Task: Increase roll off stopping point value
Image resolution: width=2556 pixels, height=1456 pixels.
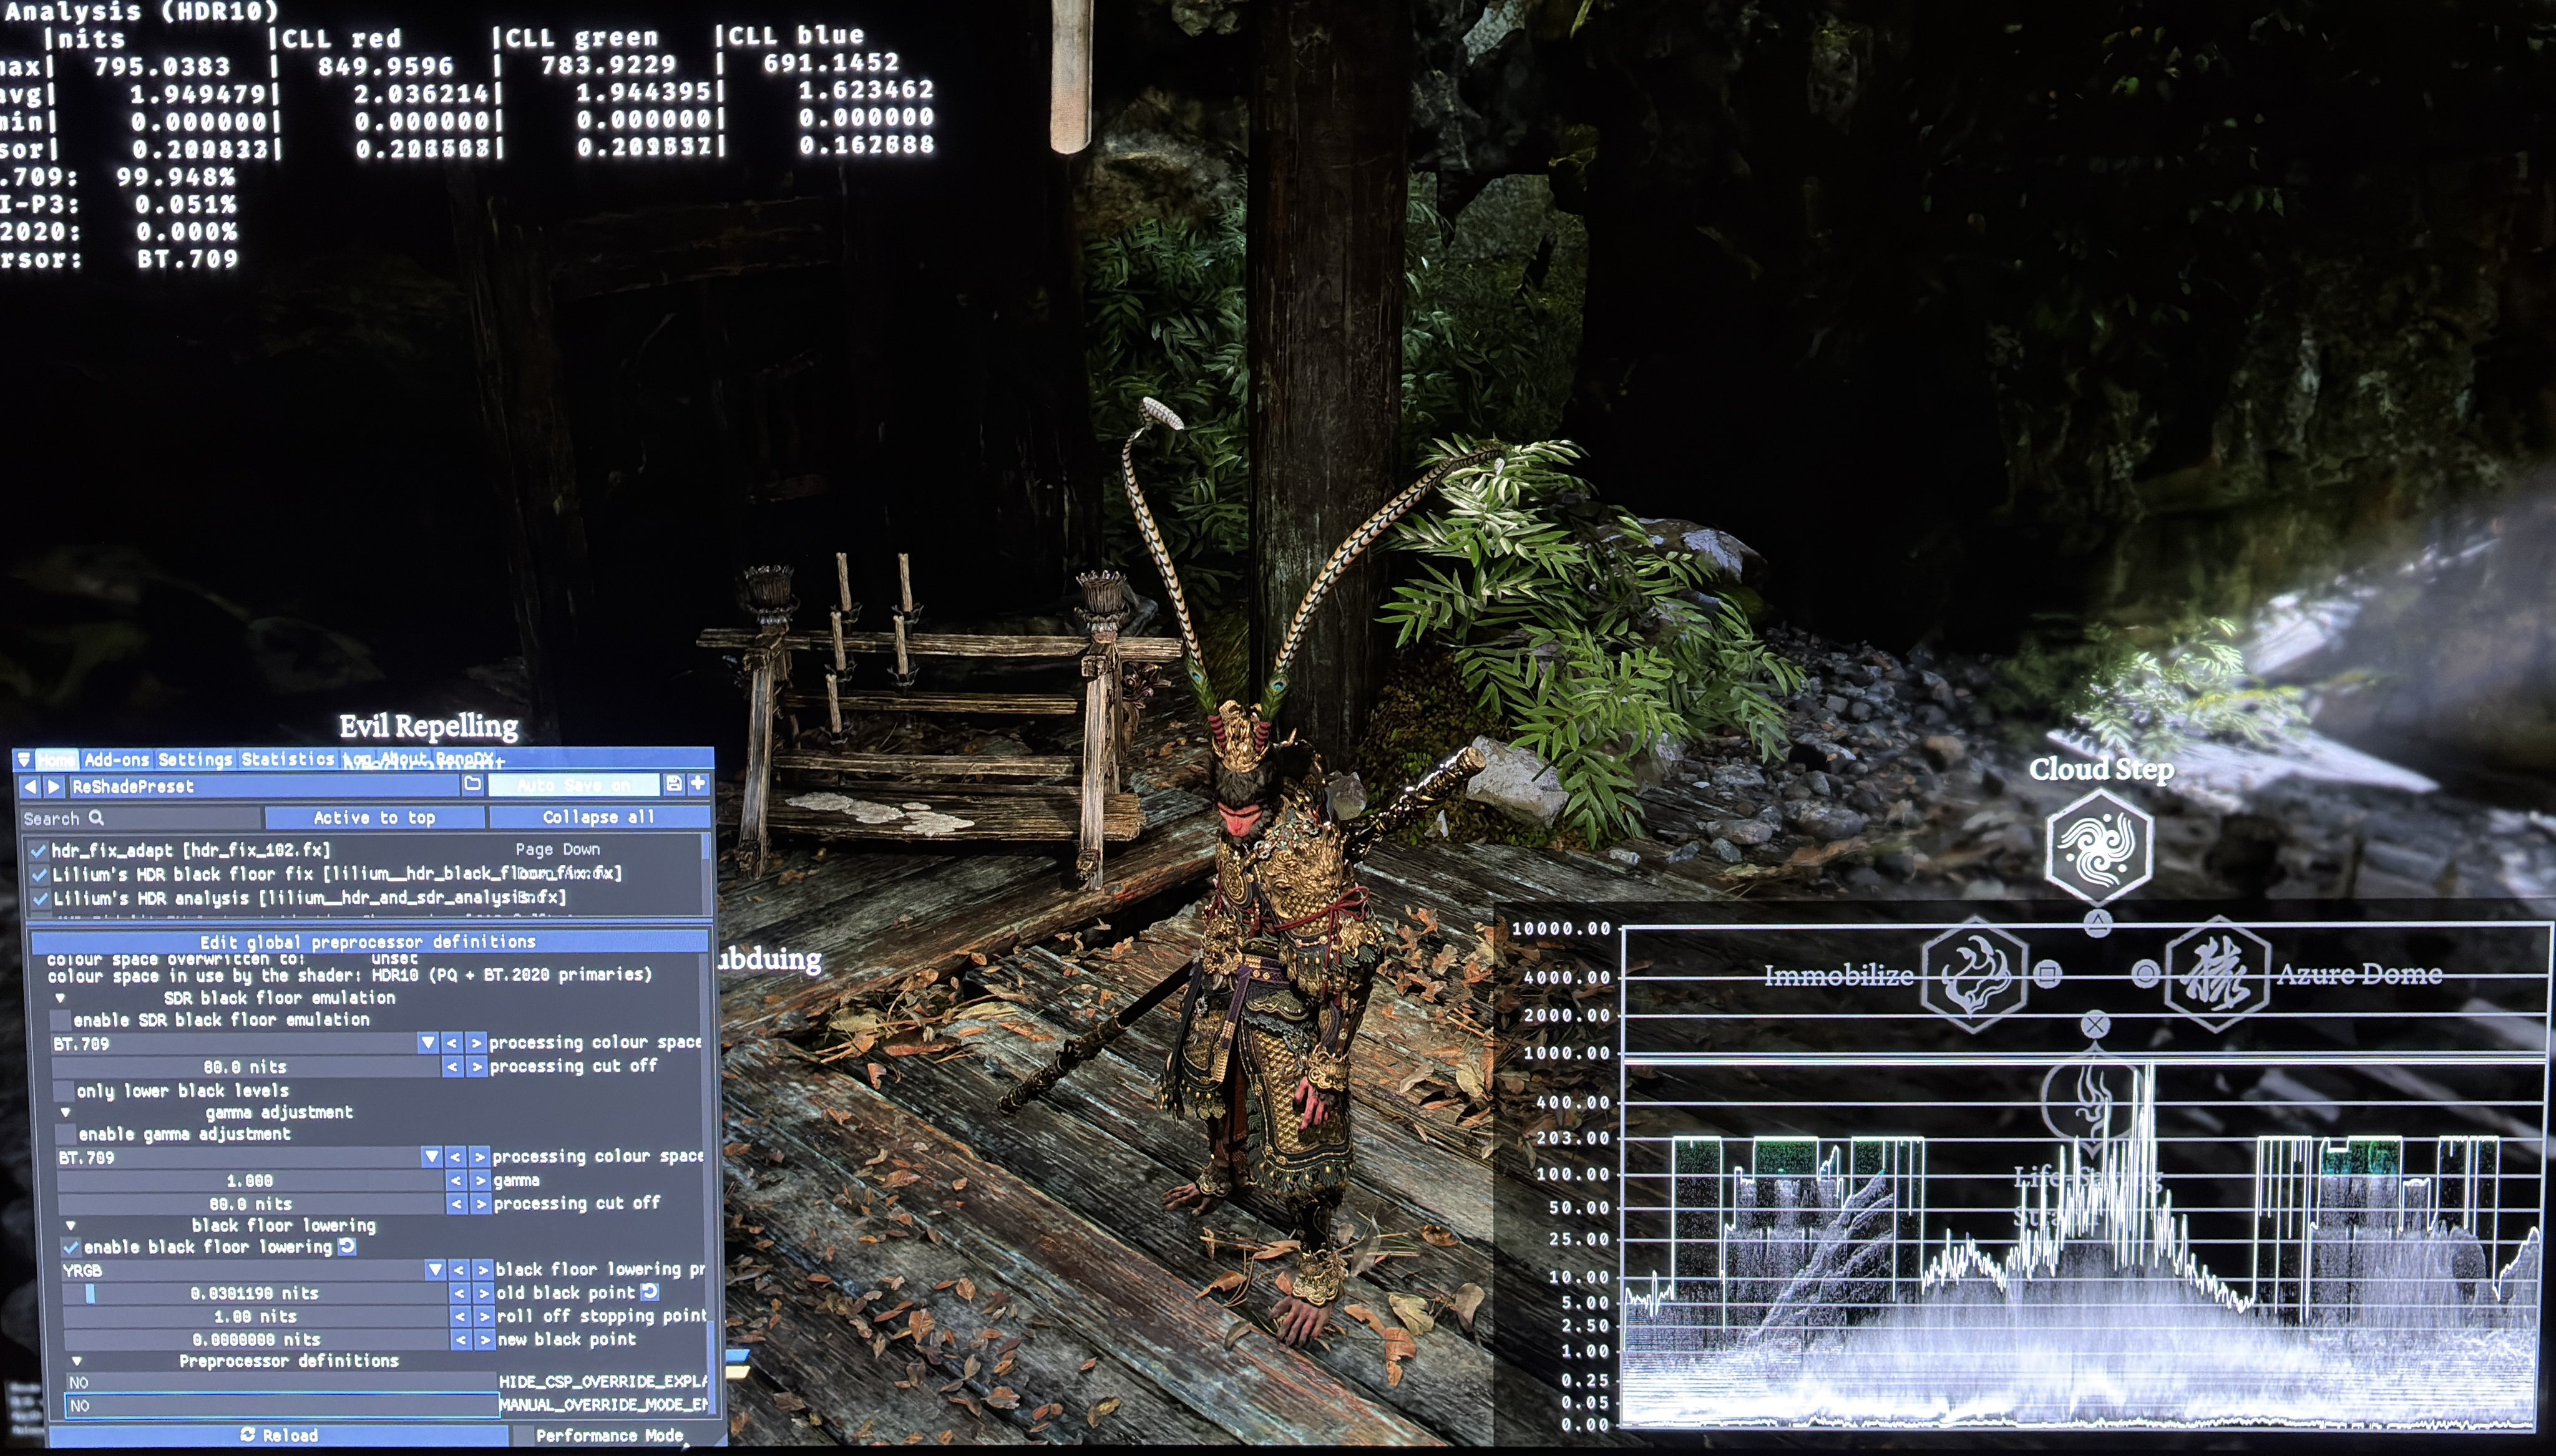Action: tap(484, 1316)
